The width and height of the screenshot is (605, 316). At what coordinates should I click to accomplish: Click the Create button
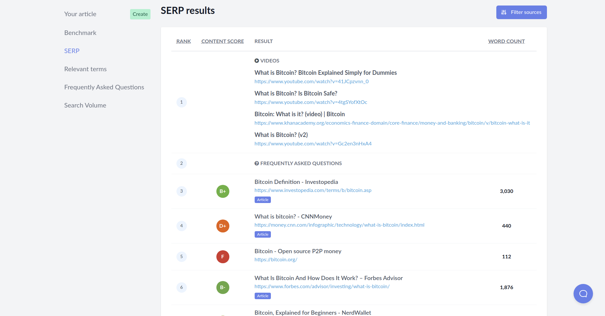[x=140, y=14]
